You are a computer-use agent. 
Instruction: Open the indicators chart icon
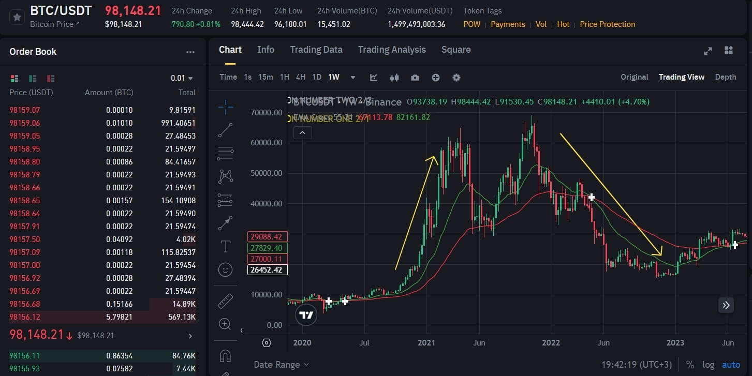[x=374, y=78]
